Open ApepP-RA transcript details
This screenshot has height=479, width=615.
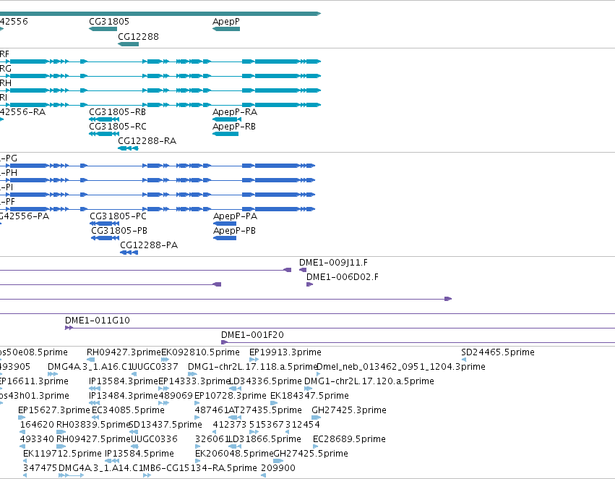[x=235, y=112]
